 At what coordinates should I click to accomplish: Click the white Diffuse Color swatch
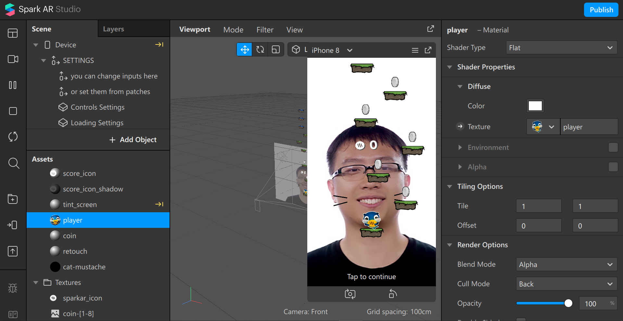[x=535, y=106]
